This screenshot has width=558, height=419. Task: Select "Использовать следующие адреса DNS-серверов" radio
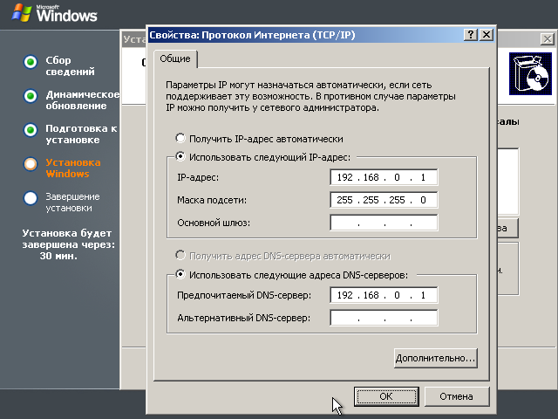click(180, 274)
